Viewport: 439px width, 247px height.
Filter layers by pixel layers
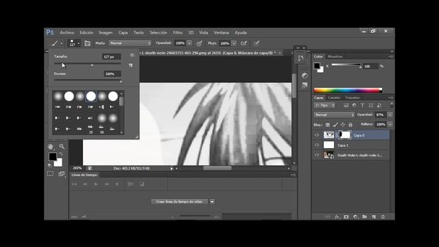[346, 105]
